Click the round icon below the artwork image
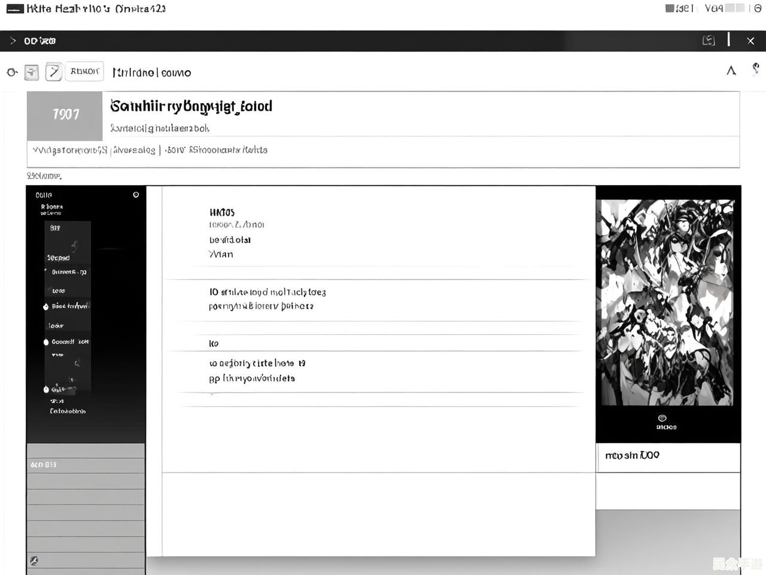Image resolution: width=766 pixels, height=575 pixels. pos(662,418)
